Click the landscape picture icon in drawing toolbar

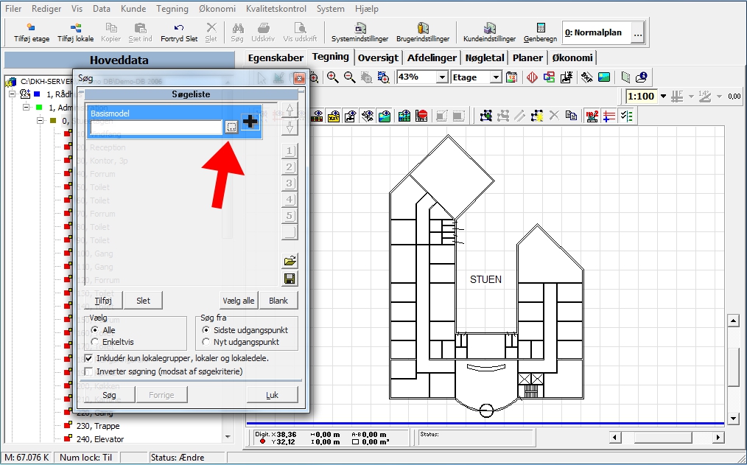coord(604,77)
